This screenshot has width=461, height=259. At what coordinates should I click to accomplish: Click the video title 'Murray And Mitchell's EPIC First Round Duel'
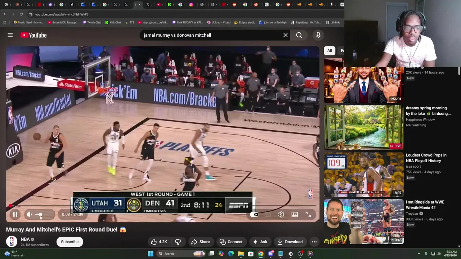click(x=66, y=230)
